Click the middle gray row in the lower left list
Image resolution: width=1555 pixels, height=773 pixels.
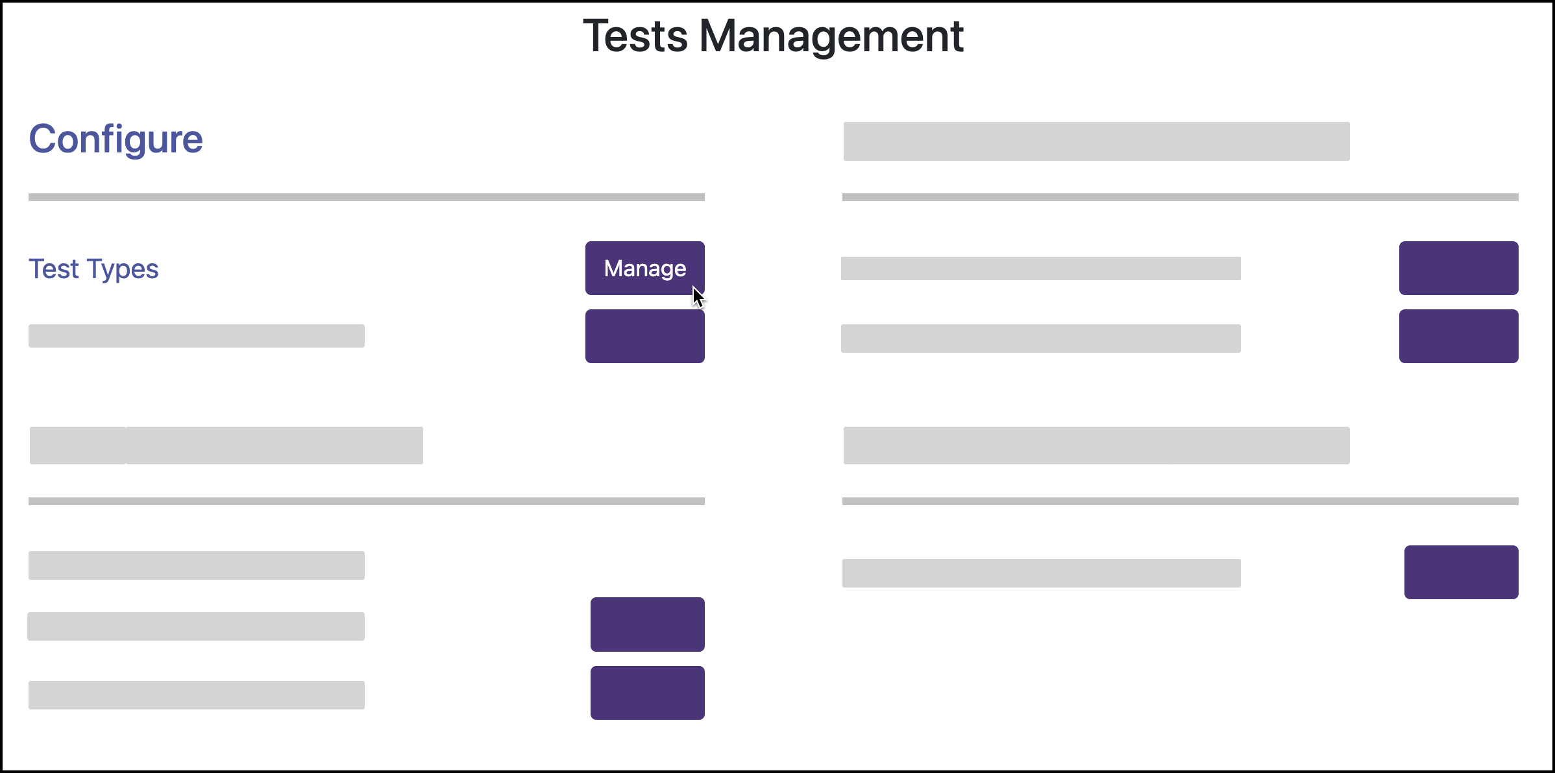196,626
